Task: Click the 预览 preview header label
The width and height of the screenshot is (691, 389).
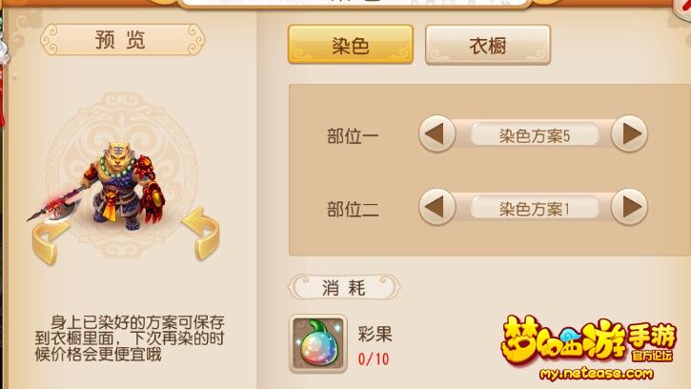Action: coord(122,40)
